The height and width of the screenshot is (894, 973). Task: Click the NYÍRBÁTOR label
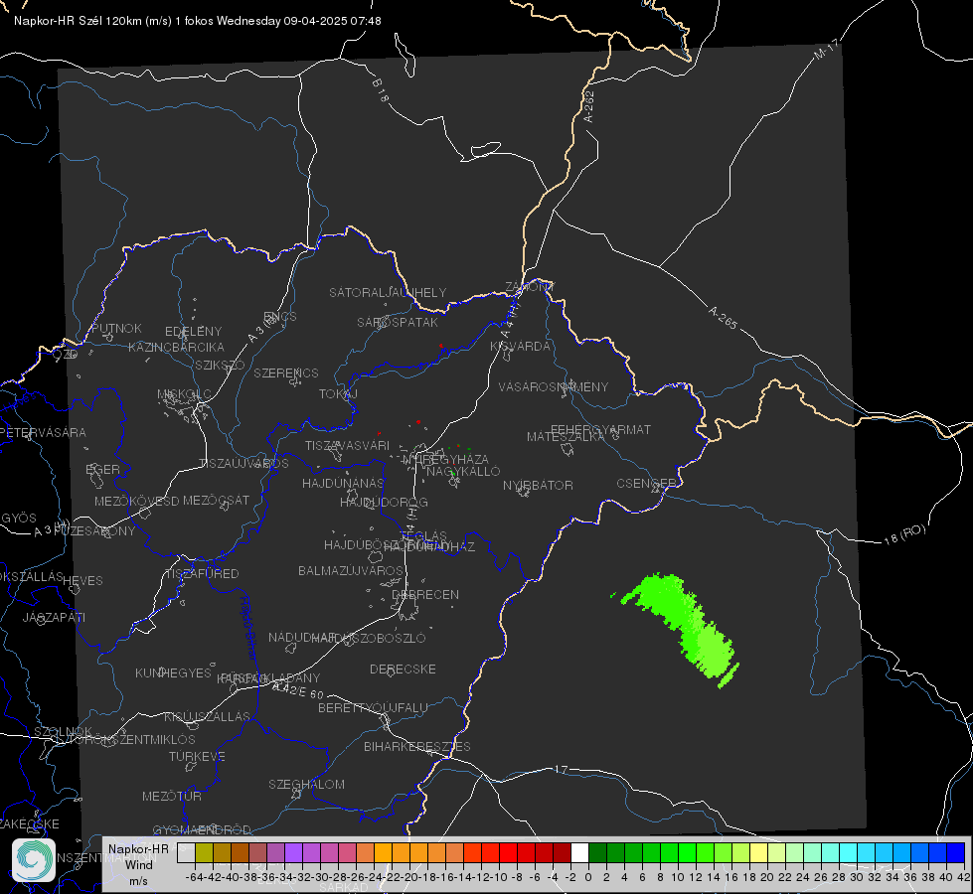coord(538,485)
